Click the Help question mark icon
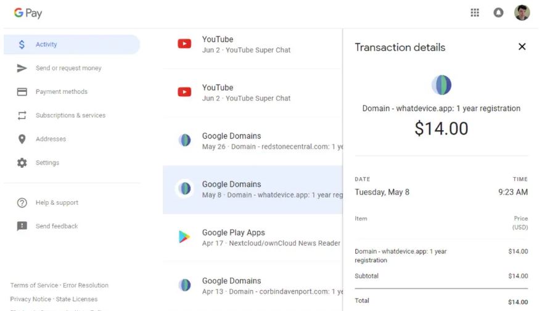 22,203
